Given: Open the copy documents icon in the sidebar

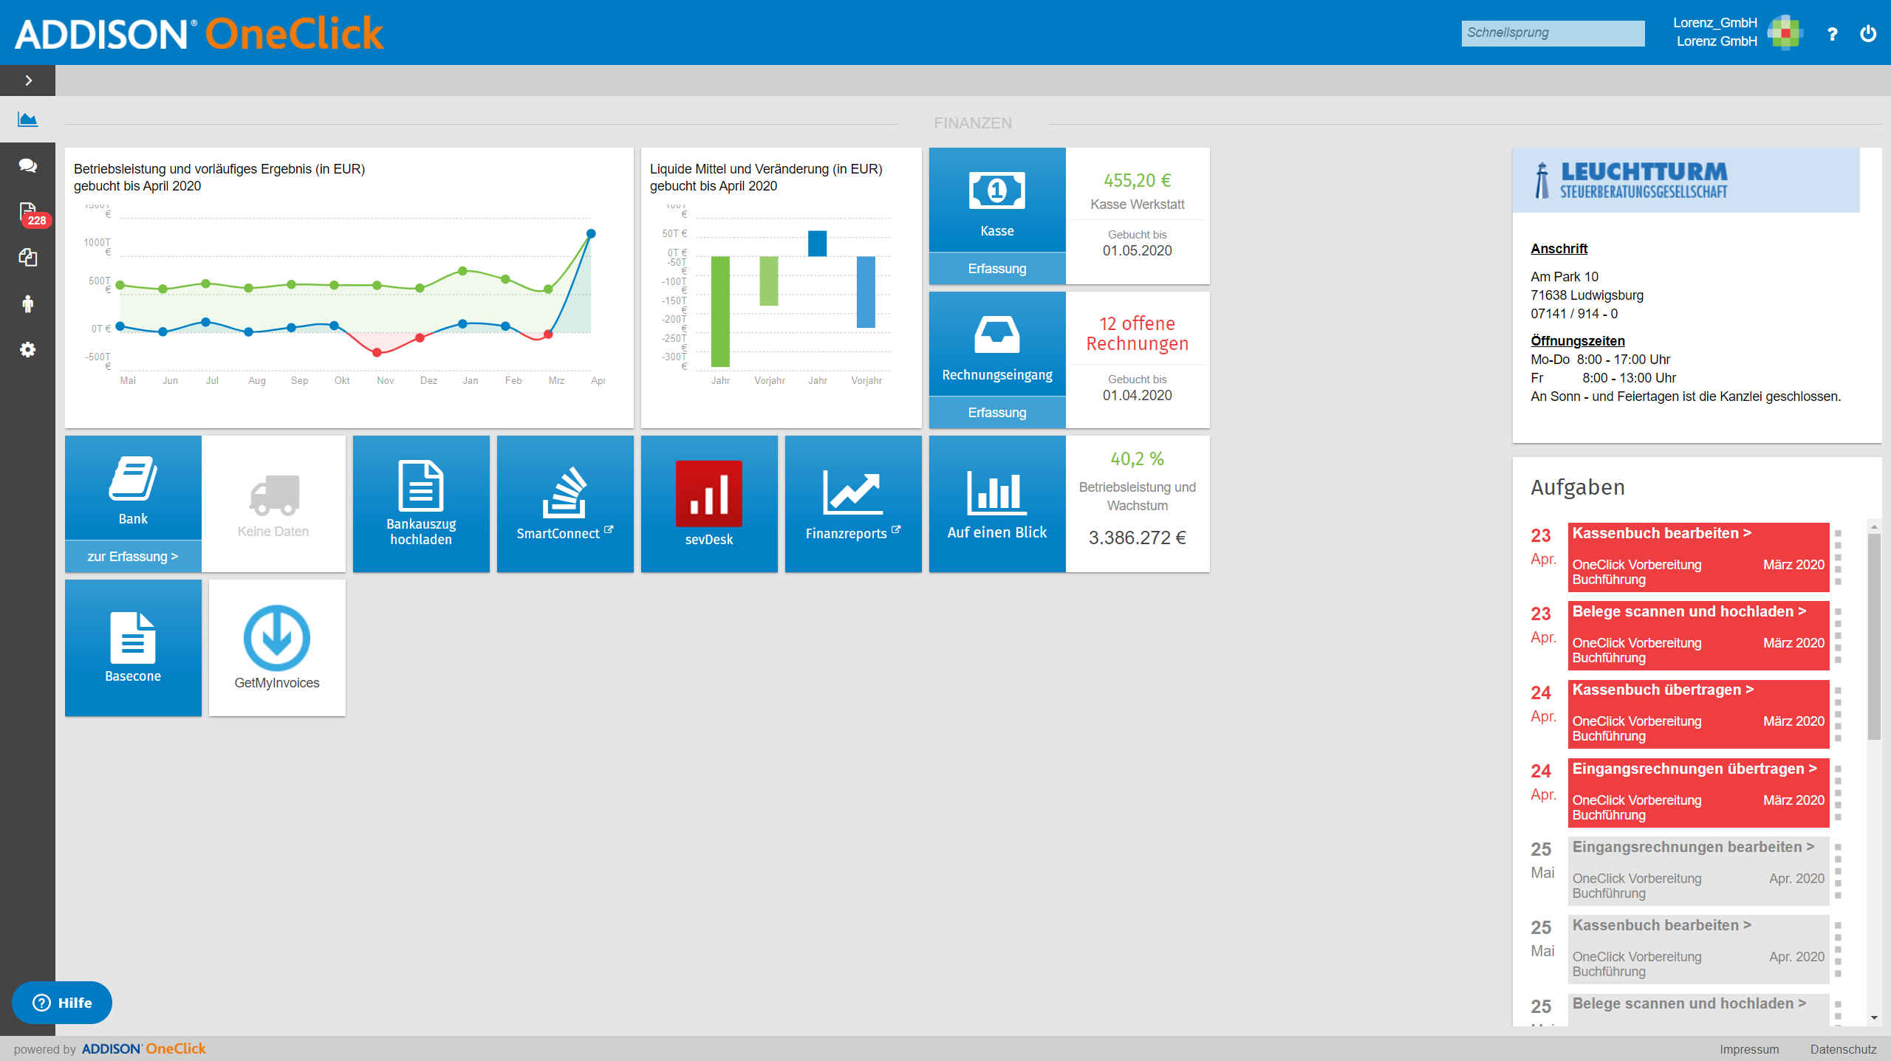Looking at the screenshot, I should [x=28, y=258].
